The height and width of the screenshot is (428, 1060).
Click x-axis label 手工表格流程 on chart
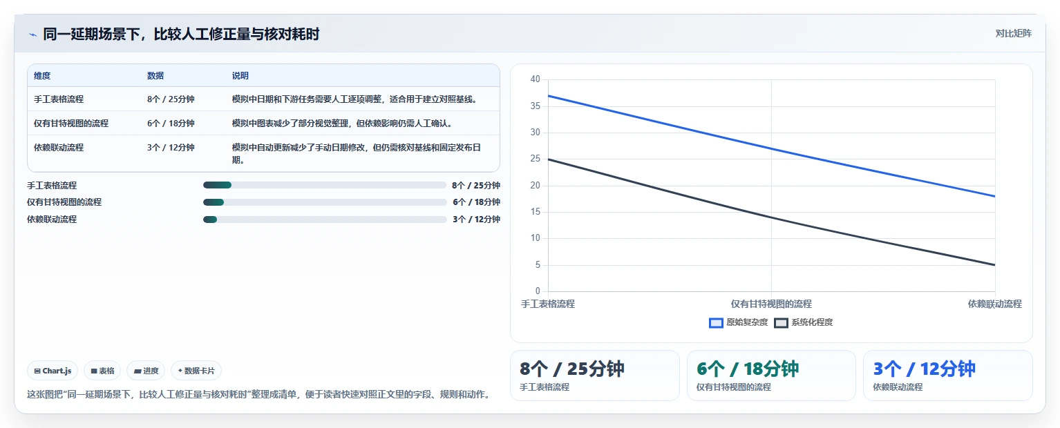pyautogui.click(x=548, y=304)
